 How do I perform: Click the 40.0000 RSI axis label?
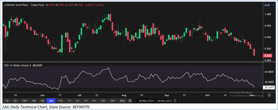point(269,82)
